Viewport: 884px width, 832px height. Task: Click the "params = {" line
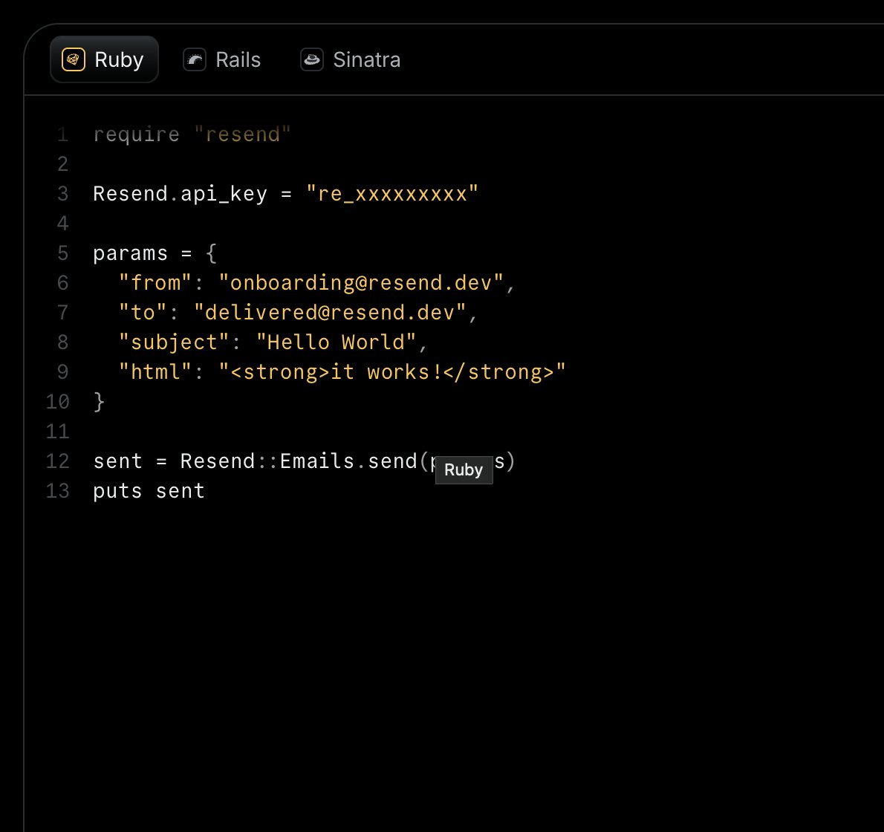coord(155,253)
